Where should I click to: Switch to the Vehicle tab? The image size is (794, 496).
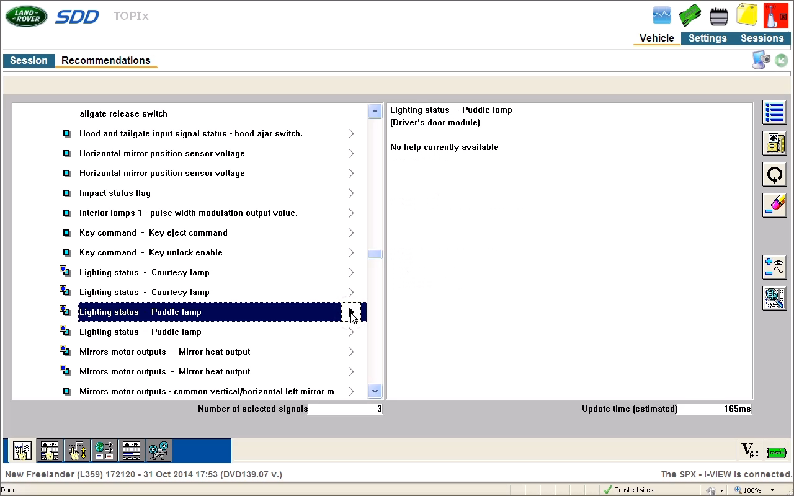coord(657,38)
